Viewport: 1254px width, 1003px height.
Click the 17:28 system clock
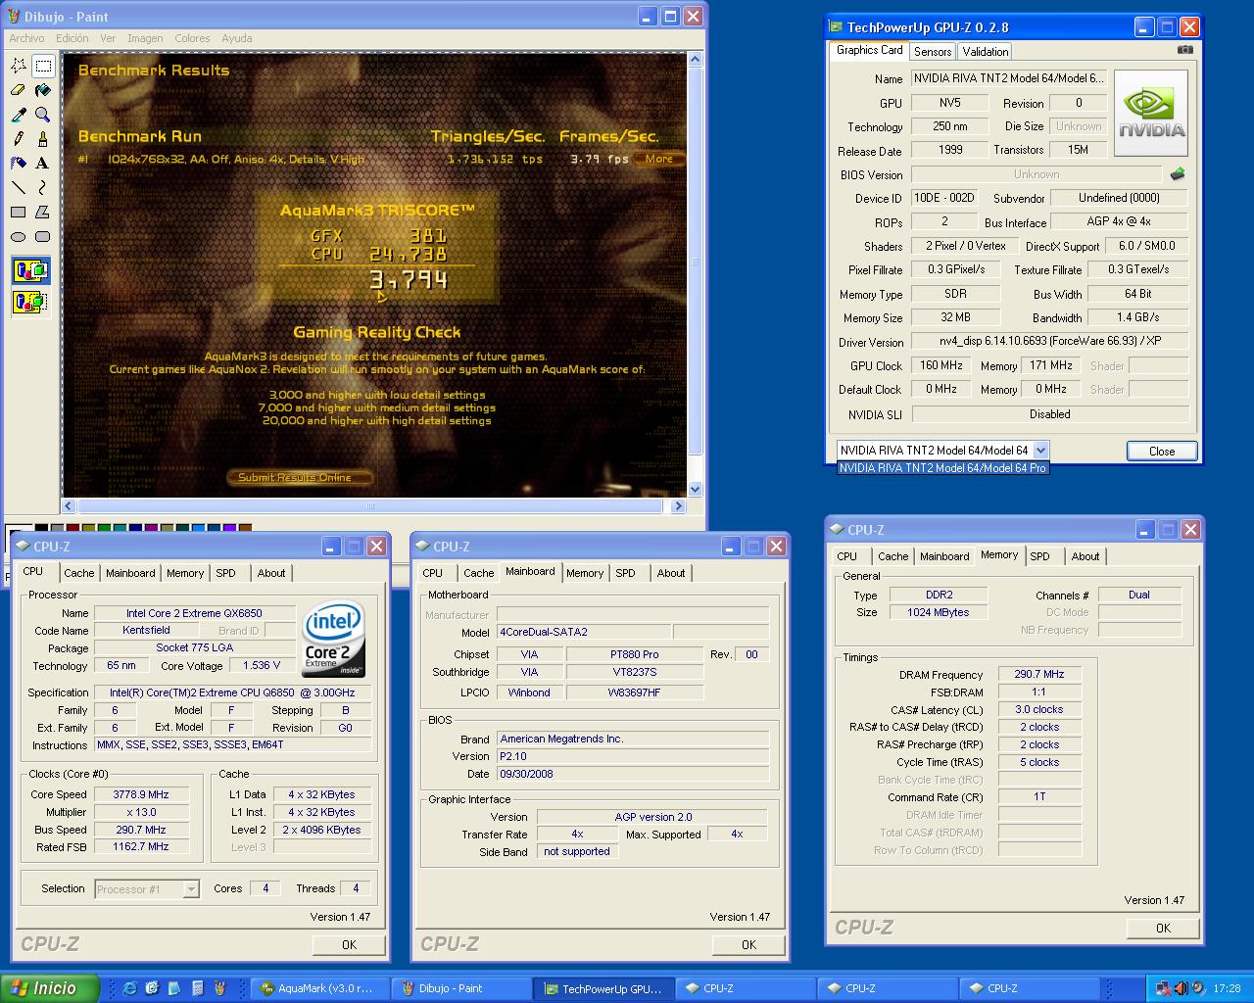coord(1227,988)
